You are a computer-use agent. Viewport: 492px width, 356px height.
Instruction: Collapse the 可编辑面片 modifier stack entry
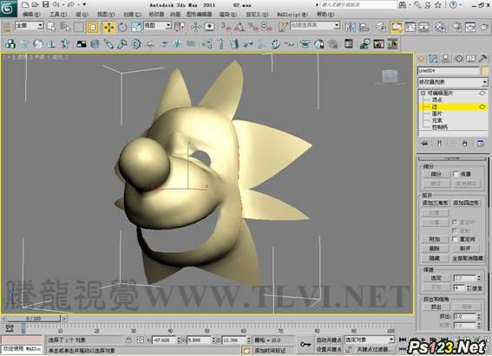click(423, 93)
